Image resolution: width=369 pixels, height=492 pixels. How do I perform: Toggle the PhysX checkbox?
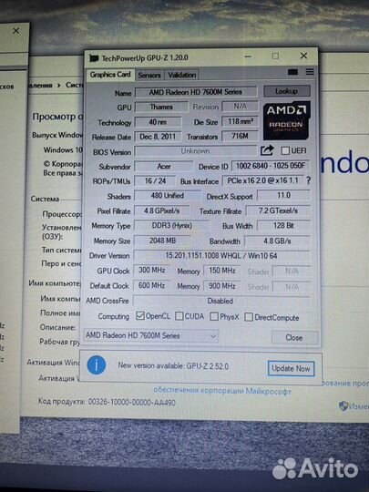[x=214, y=316]
